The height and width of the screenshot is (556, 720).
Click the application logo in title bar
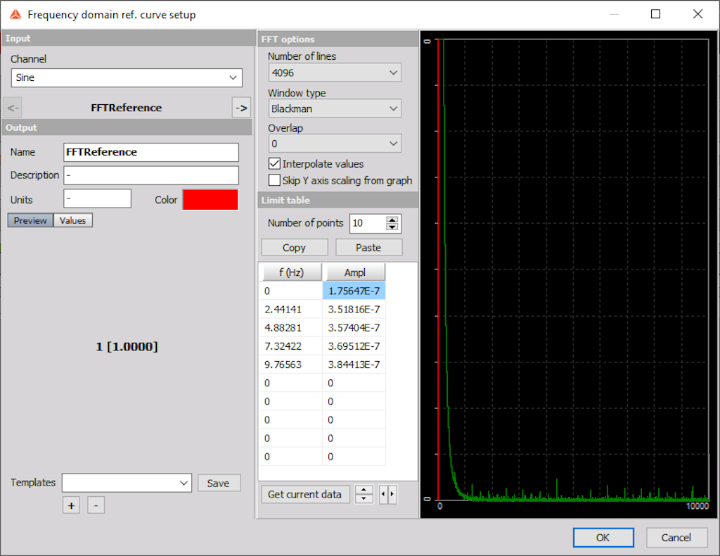(x=15, y=15)
